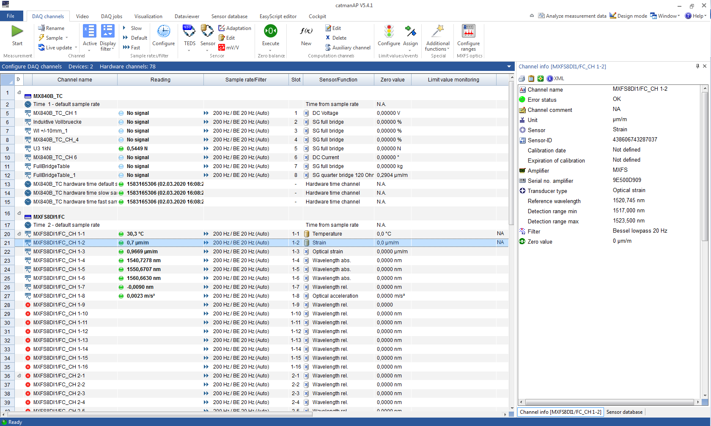Click the Rename channel option
The image size is (711, 426).
pos(51,28)
